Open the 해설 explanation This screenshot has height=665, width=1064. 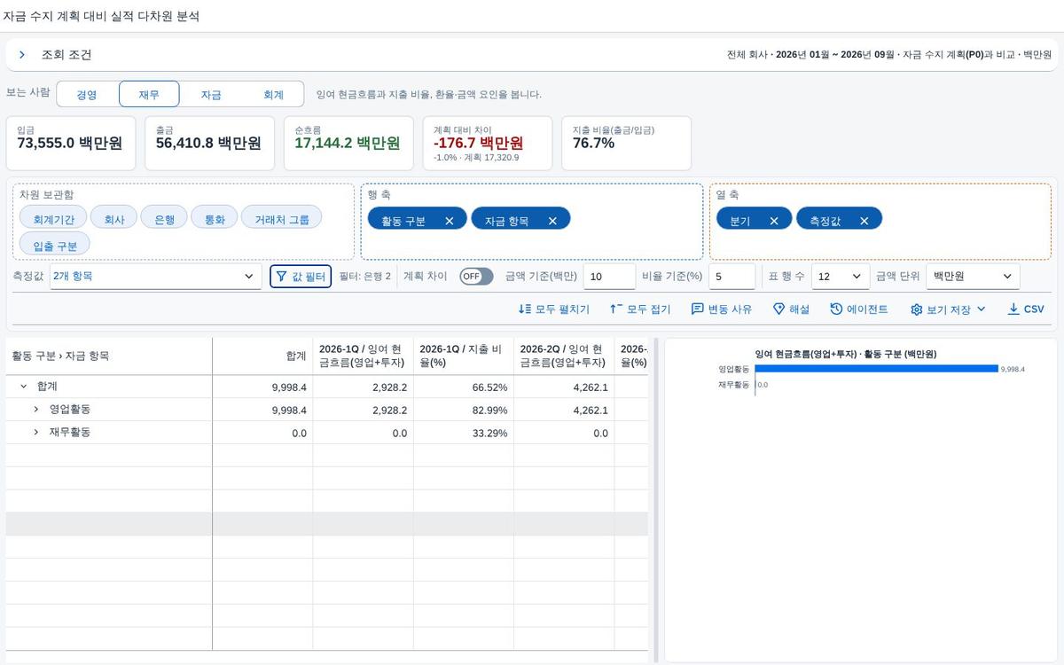tap(791, 309)
